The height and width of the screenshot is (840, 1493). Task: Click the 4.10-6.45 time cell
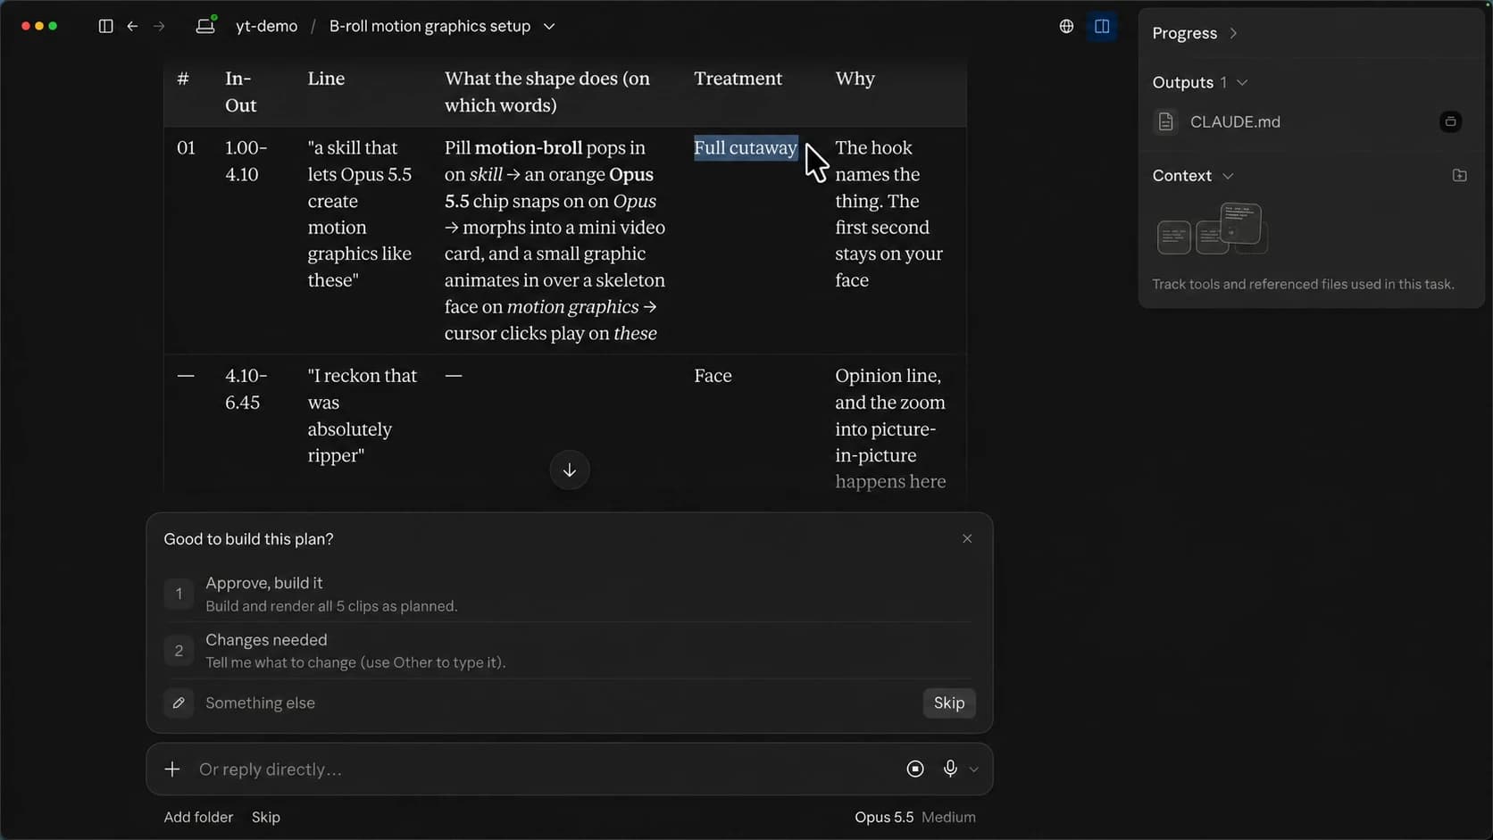[x=246, y=389]
